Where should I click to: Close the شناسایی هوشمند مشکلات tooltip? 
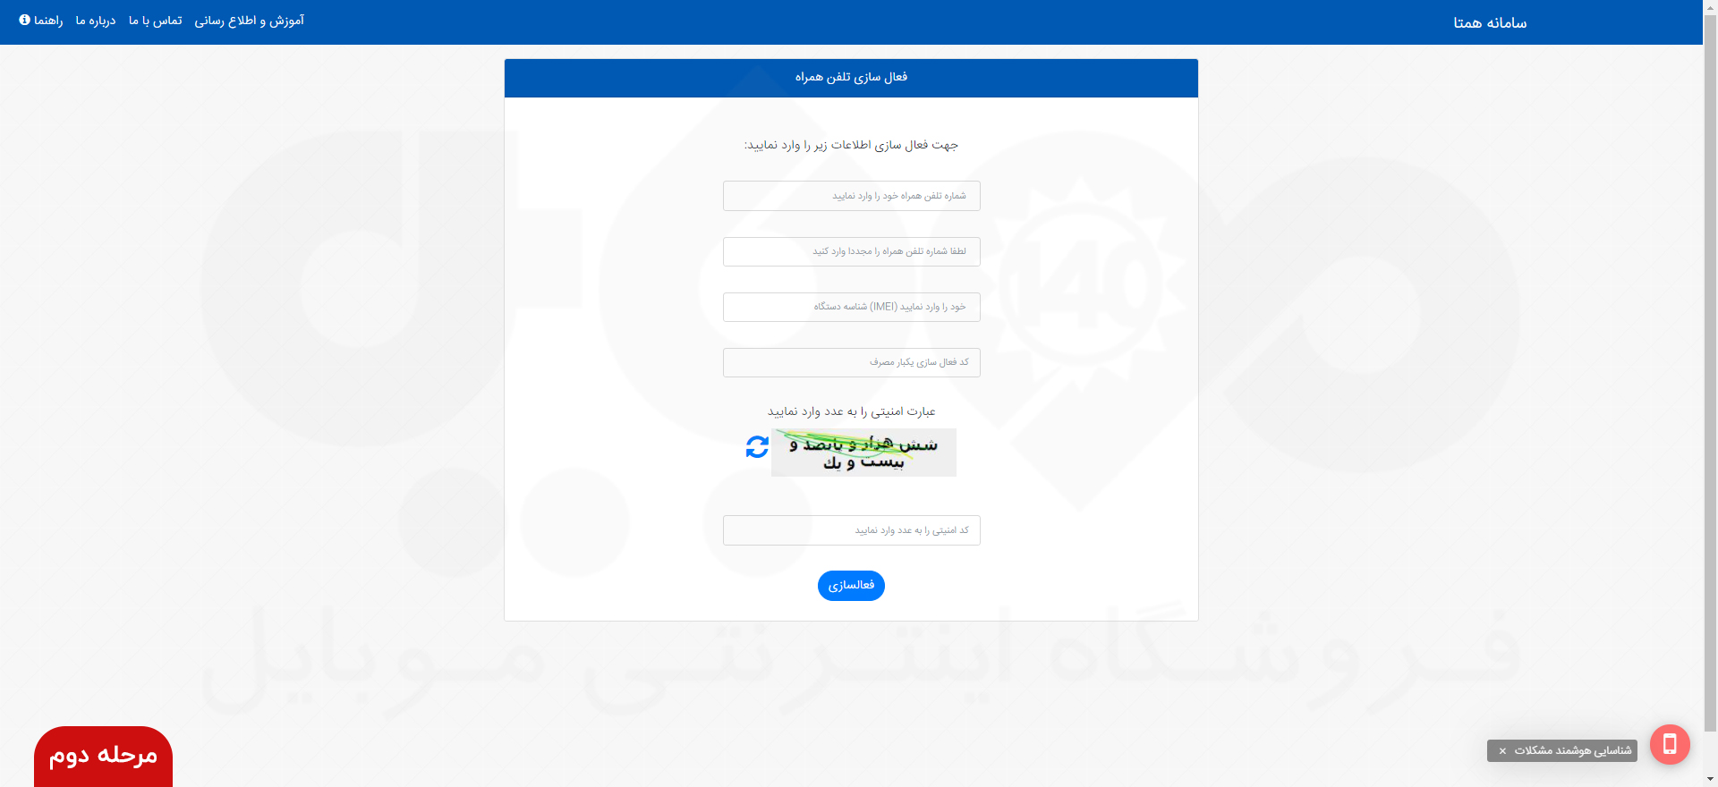coord(1502,751)
